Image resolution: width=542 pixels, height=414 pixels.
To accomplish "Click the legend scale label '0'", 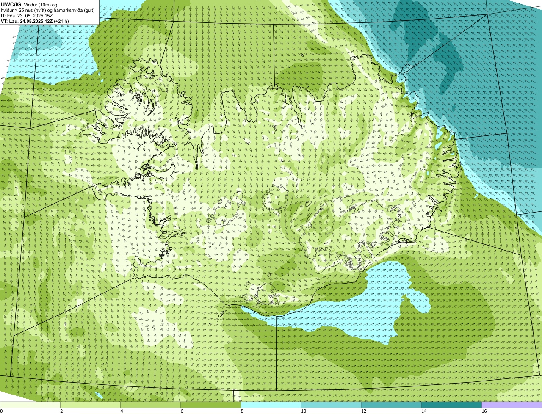I will (1, 411).
